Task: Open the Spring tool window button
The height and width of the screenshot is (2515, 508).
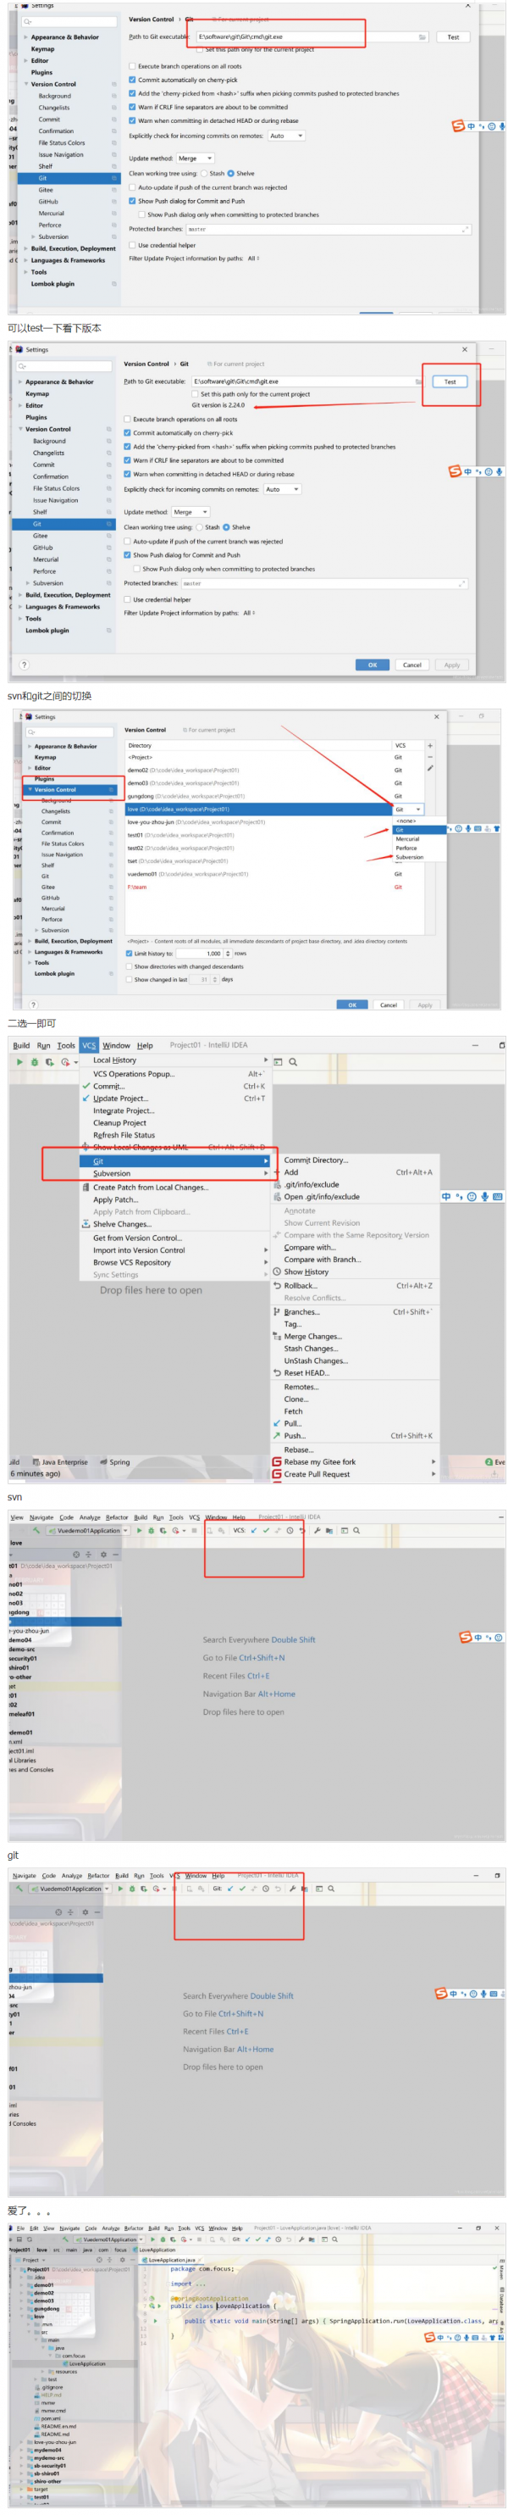Action: click(x=114, y=1461)
